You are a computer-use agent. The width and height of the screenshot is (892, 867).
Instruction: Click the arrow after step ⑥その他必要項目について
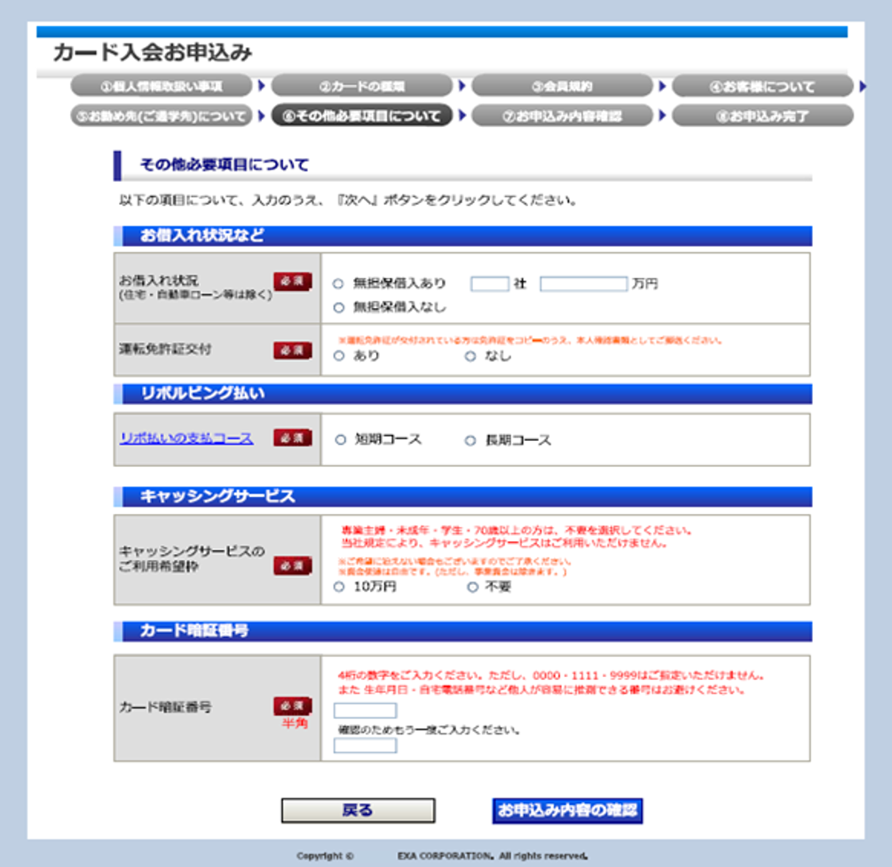coord(462,115)
